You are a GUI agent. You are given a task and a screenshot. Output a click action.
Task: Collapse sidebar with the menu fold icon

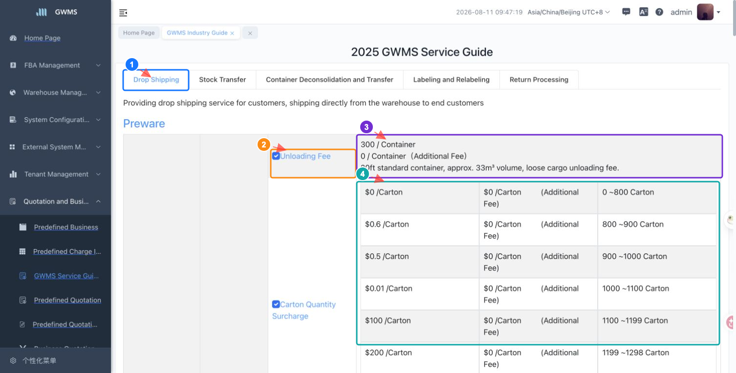pyautogui.click(x=123, y=13)
